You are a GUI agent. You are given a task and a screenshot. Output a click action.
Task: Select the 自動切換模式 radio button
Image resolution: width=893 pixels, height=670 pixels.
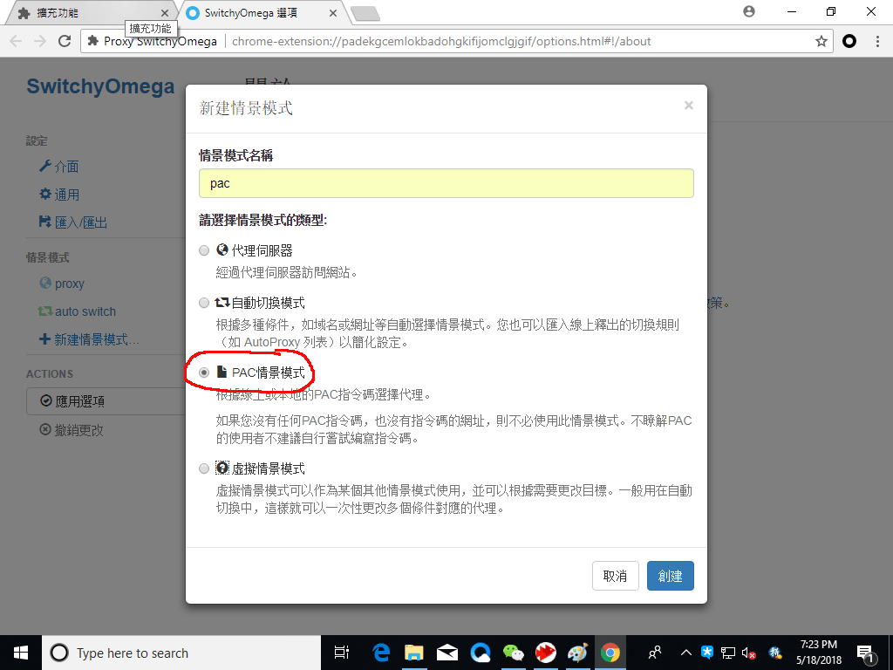pos(204,303)
